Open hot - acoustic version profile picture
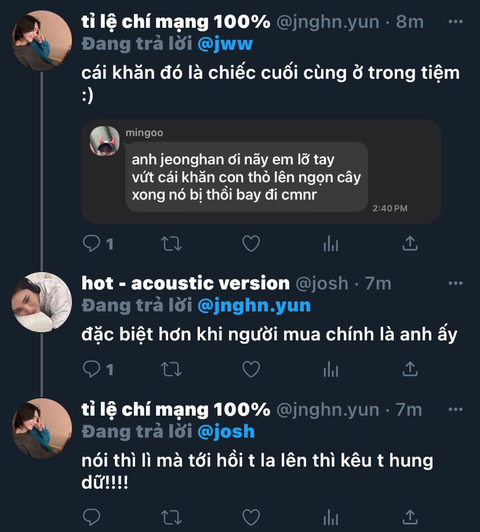 click(42, 302)
